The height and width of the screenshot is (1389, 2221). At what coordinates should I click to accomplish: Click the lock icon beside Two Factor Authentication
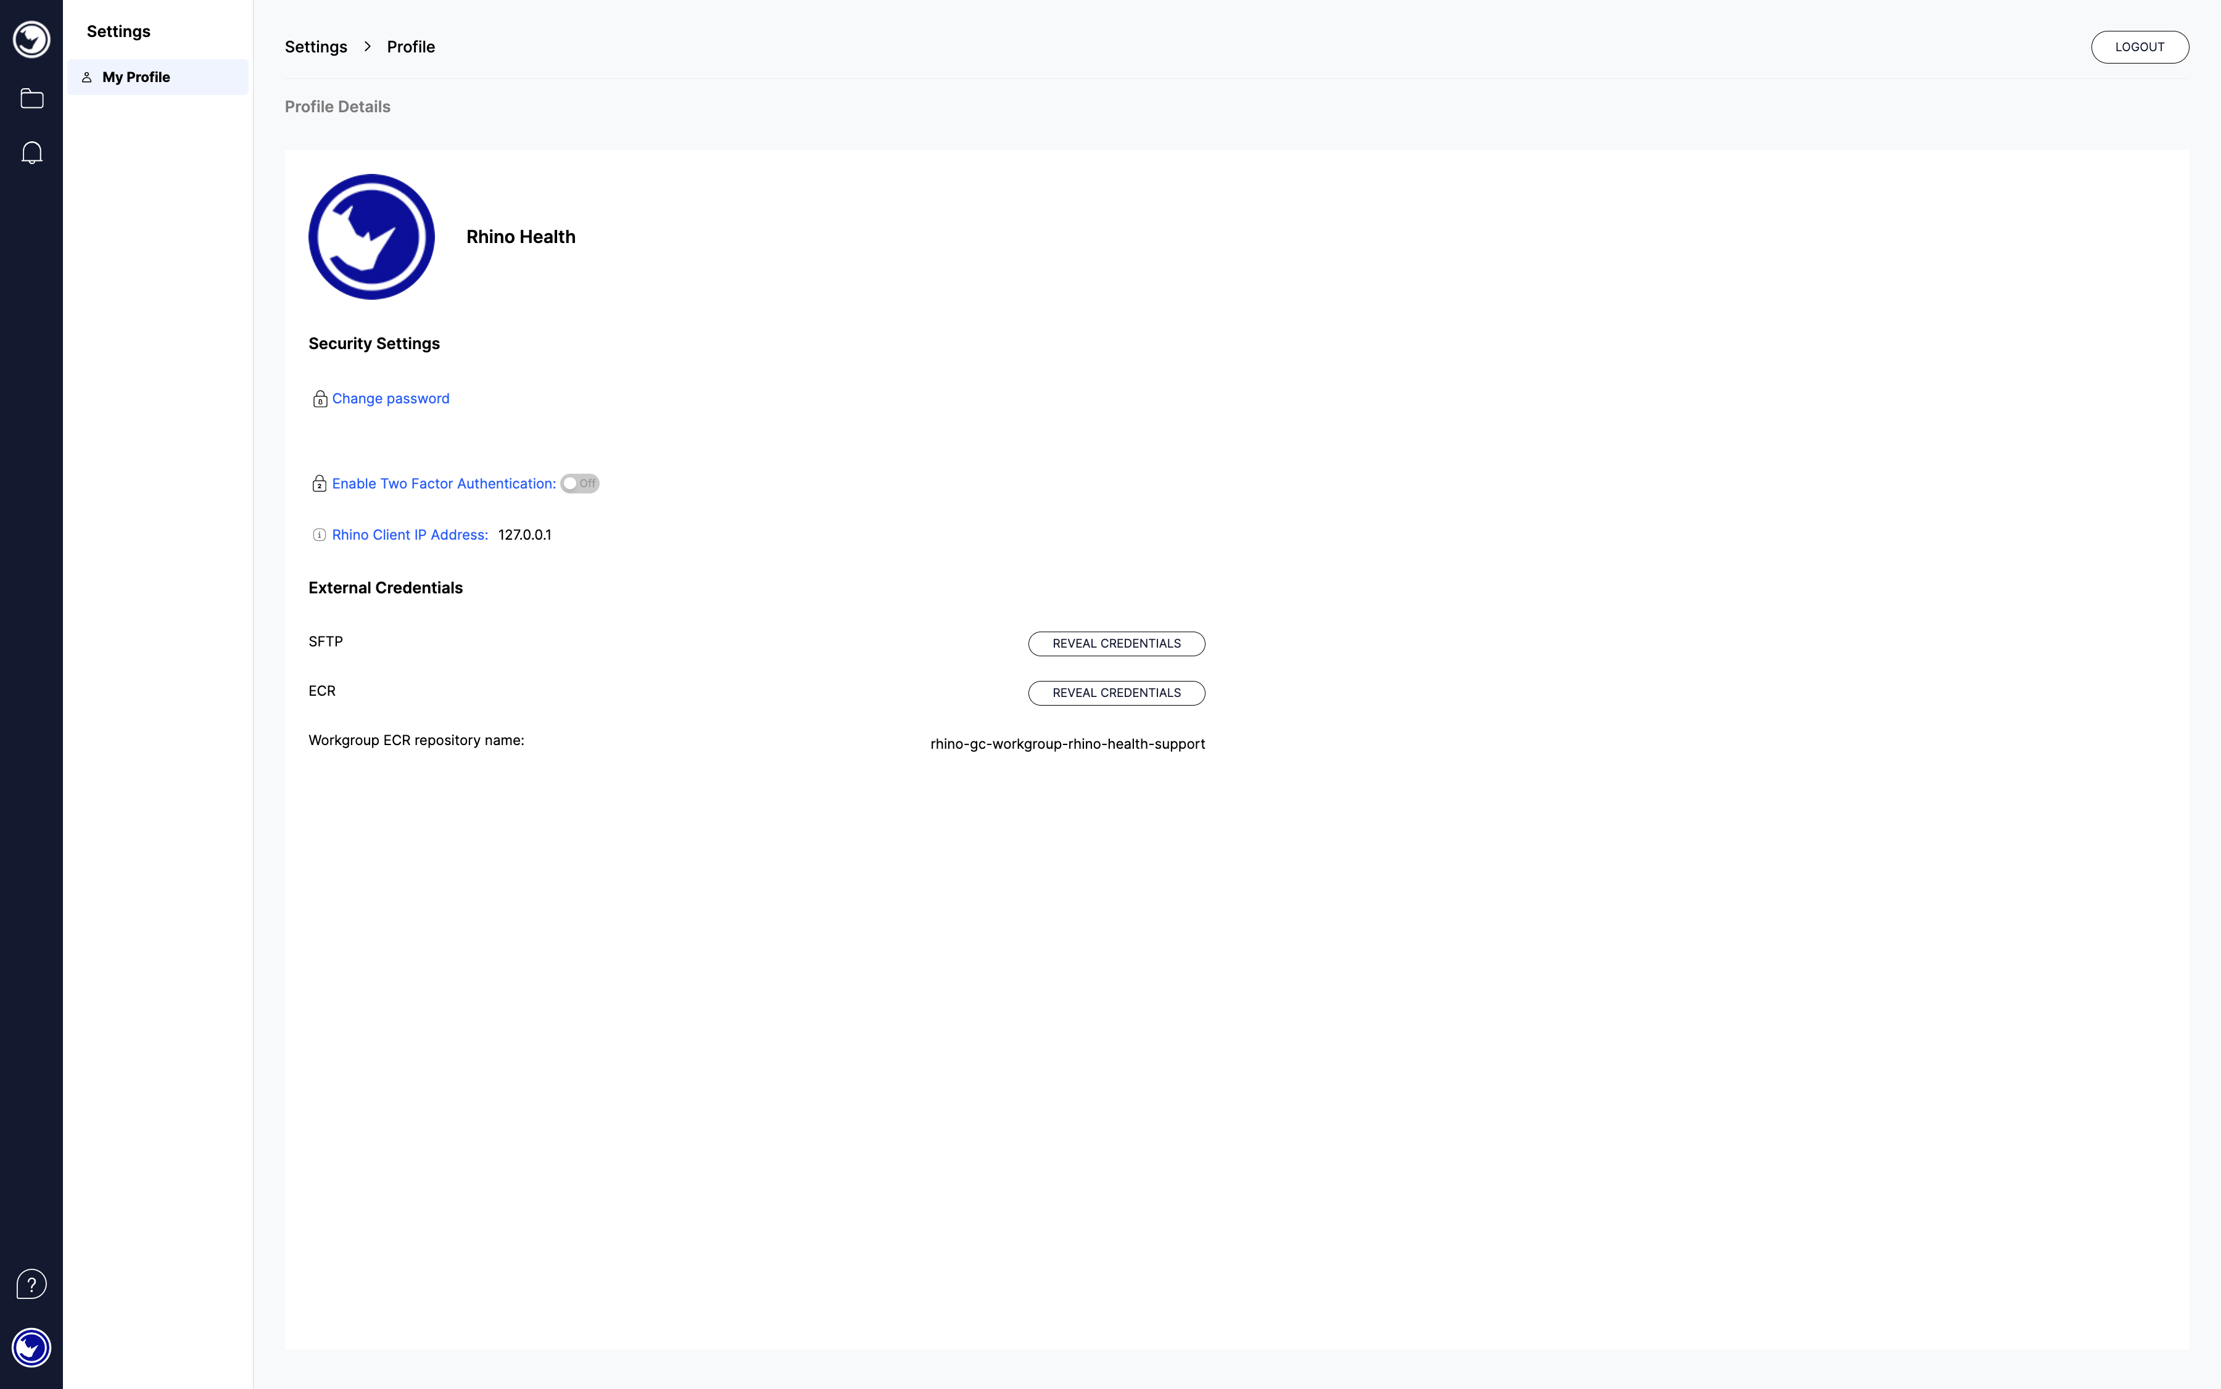[320, 483]
